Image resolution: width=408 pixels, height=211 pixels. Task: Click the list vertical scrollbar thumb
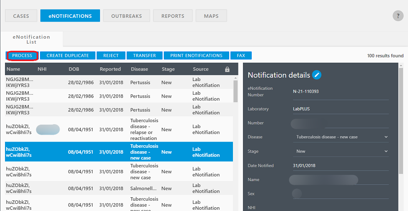[235, 91]
